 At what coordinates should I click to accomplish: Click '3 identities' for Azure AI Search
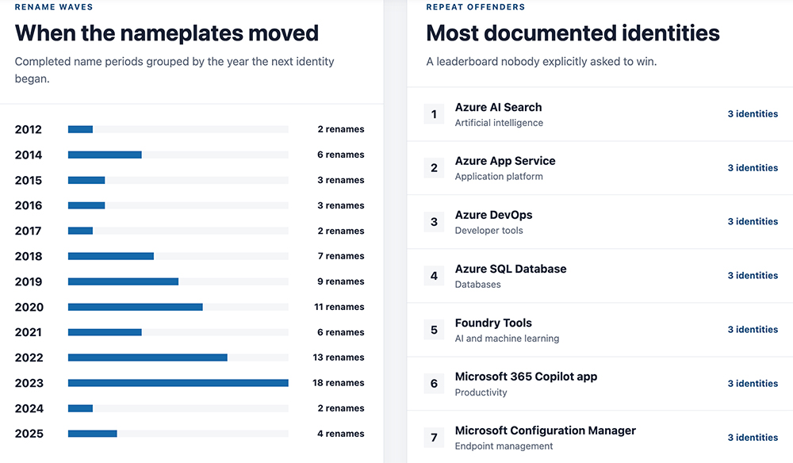click(x=753, y=113)
